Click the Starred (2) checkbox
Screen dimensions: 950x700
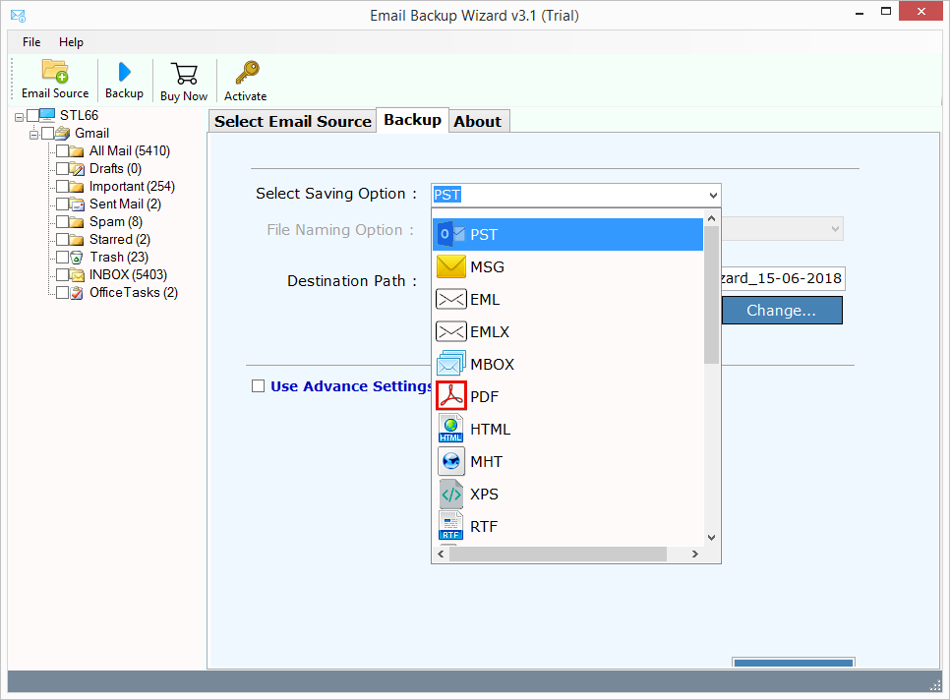[x=62, y=239]
